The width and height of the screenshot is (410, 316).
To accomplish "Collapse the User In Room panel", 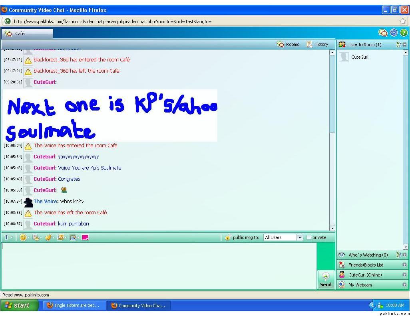I will point(404,45).
